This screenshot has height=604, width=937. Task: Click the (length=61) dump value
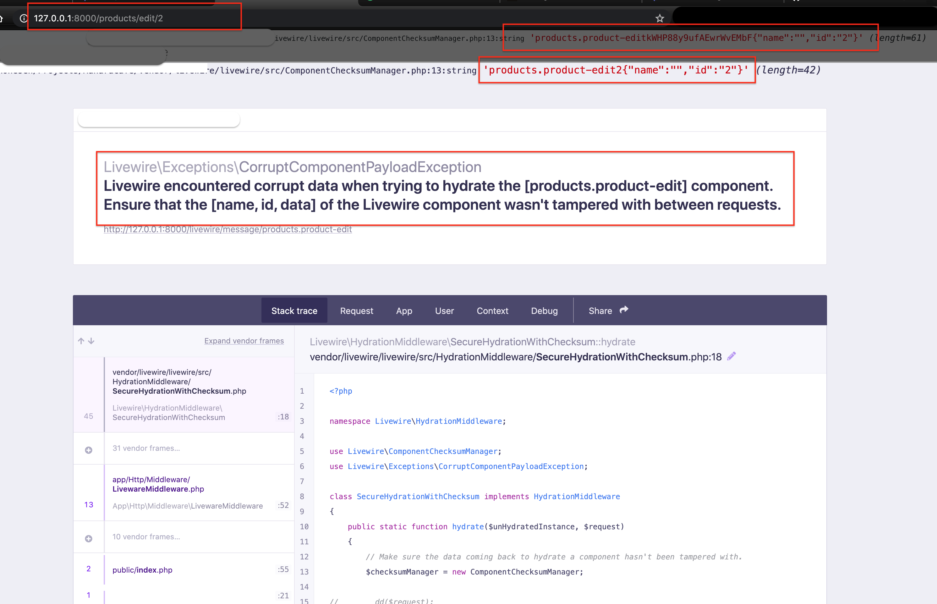point(897,38)
